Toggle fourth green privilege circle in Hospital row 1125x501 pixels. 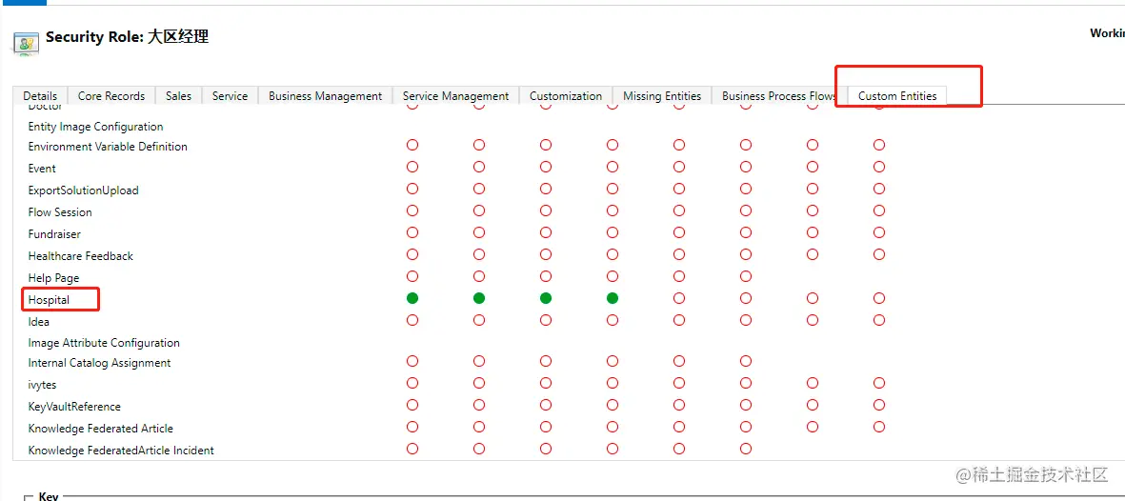[612, 298]
